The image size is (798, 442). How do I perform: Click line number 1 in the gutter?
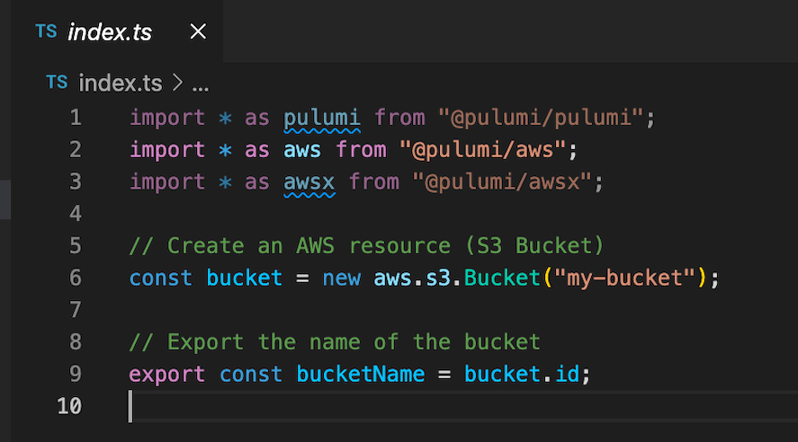pos(76,118)
